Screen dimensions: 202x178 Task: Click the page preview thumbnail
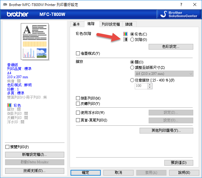(35, 41)
